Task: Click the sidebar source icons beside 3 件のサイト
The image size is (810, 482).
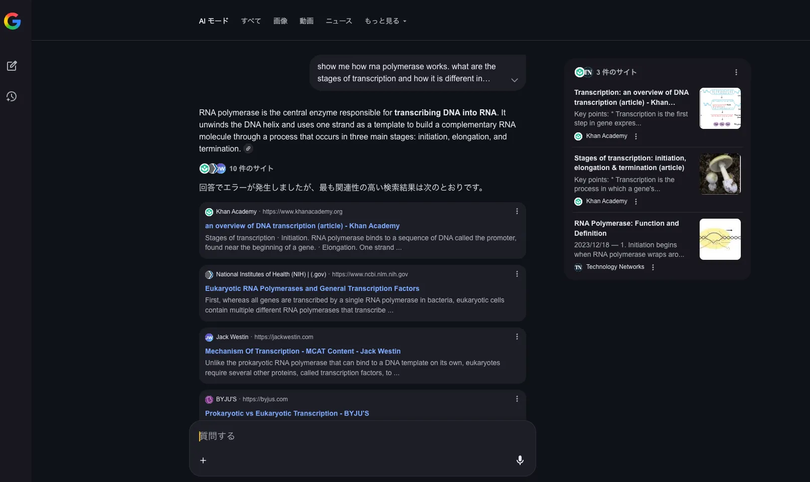Action: tap(584, 72)
